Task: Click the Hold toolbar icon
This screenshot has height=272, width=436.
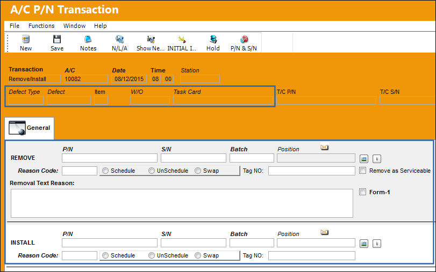Action: pyautogui.click(x=213, y=39)
